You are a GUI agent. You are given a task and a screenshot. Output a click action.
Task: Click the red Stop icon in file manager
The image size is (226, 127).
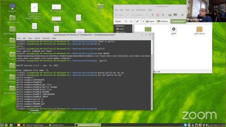158,15
